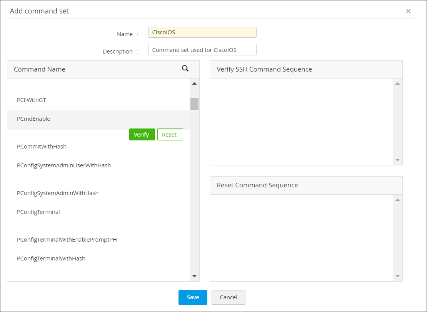
Task: Pick PConfigTerminalWithEnablePromptPH entry
Action: (67, 240)
